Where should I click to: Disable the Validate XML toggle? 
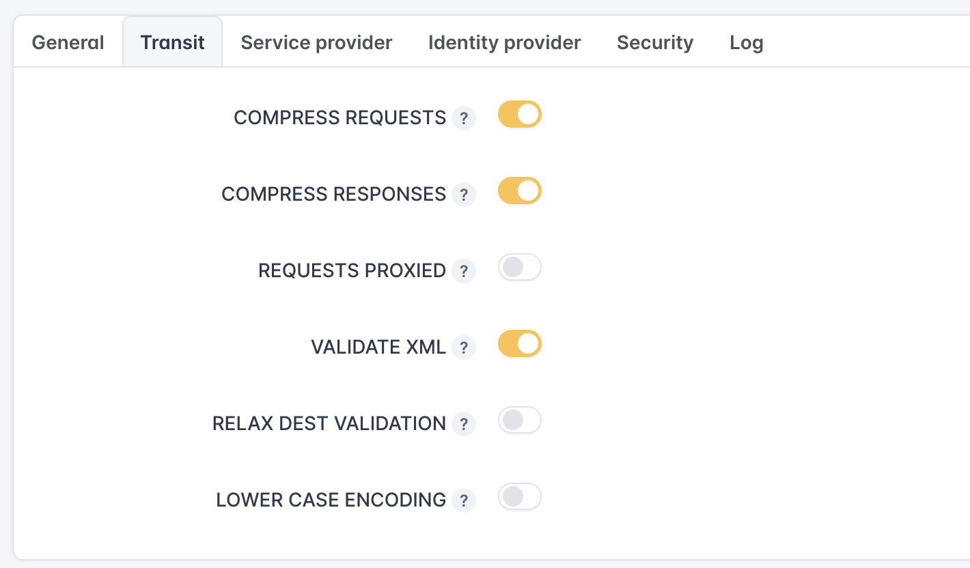(x=519, y=344)
